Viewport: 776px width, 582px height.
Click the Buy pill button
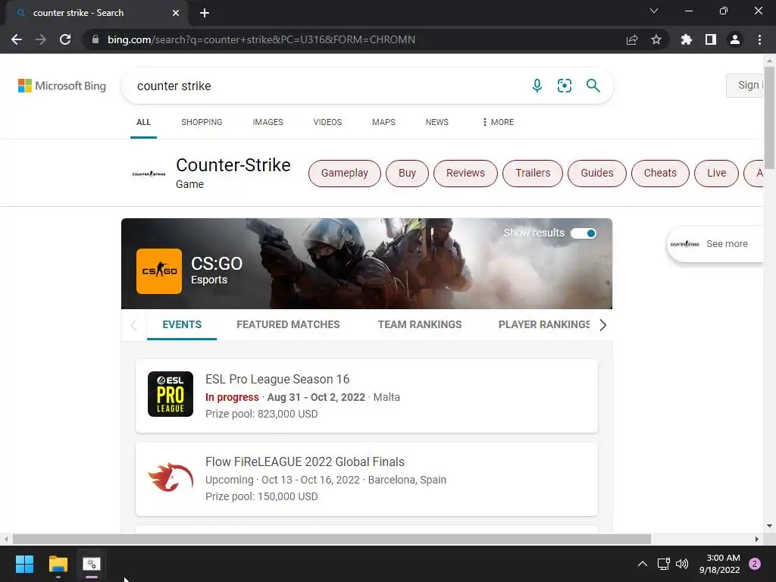click(407, 174)
